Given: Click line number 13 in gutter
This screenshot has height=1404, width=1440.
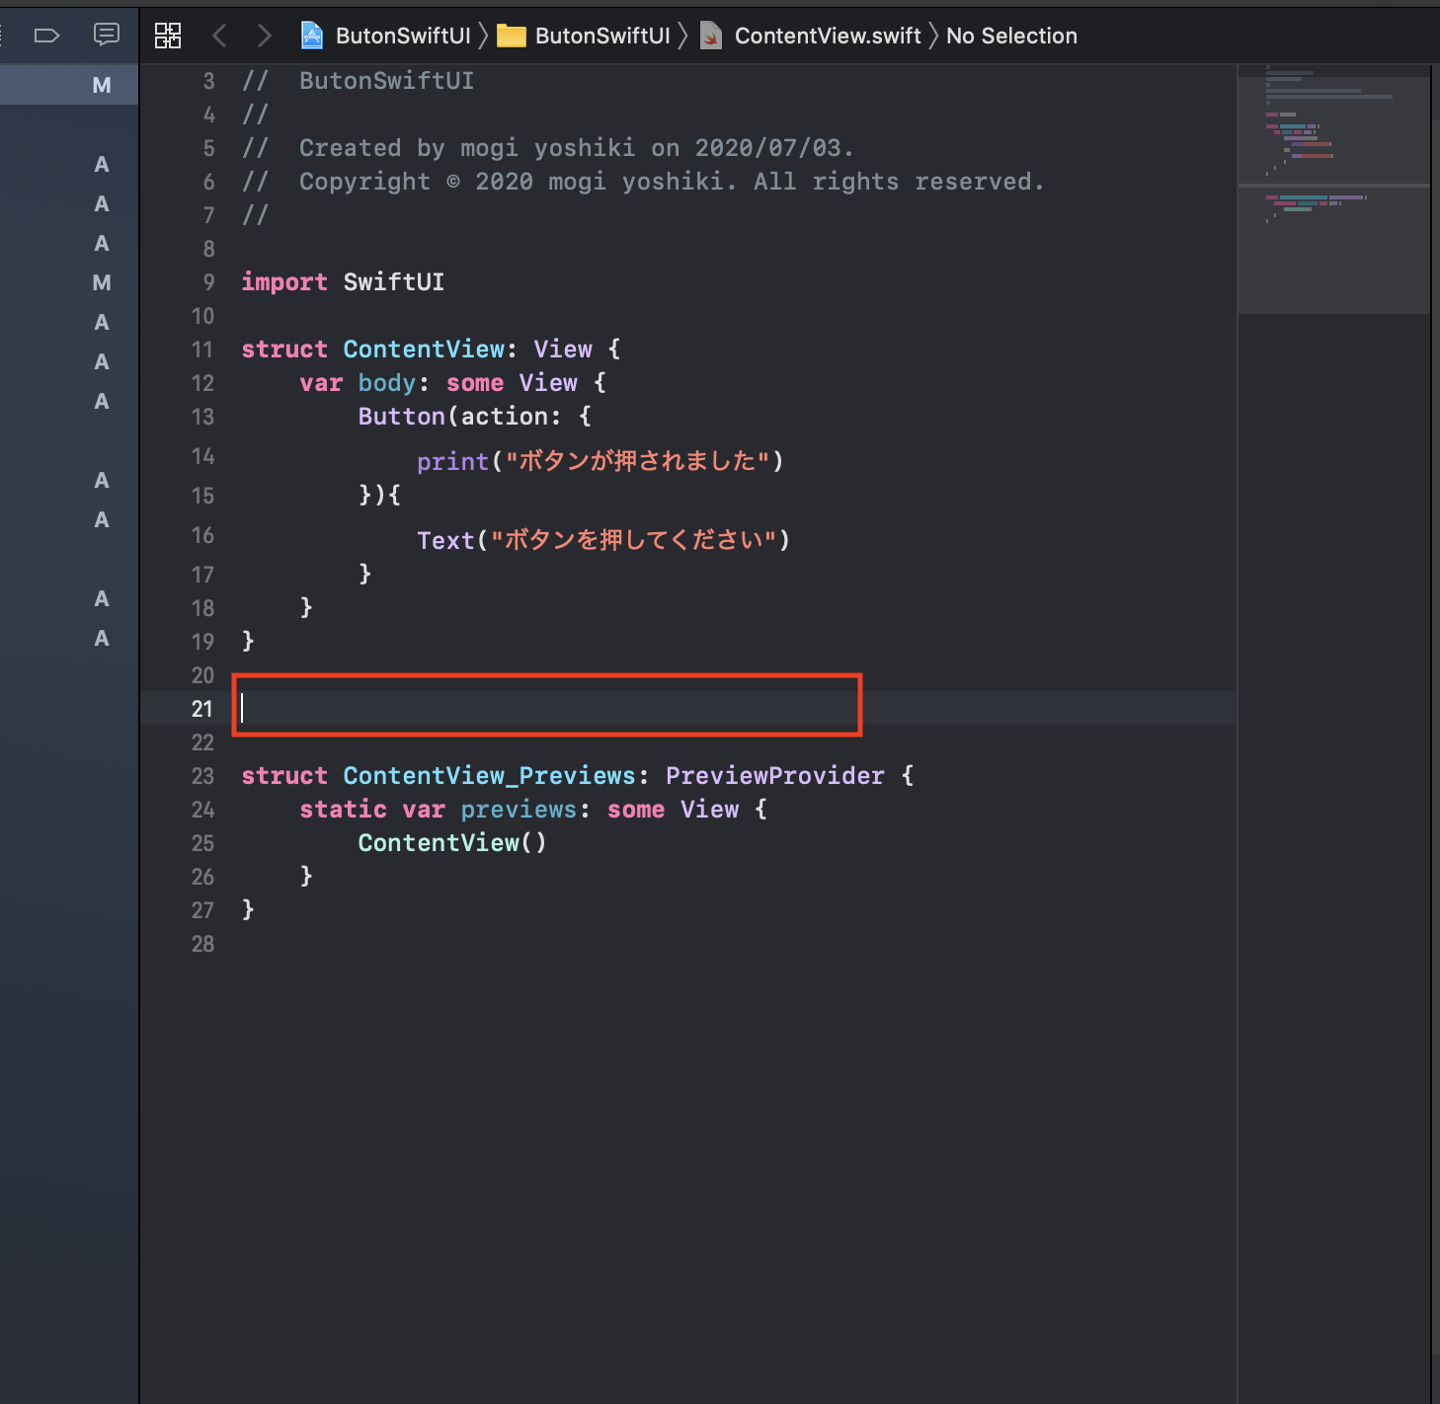Looking at the screenshot, I should click(202, 417).
